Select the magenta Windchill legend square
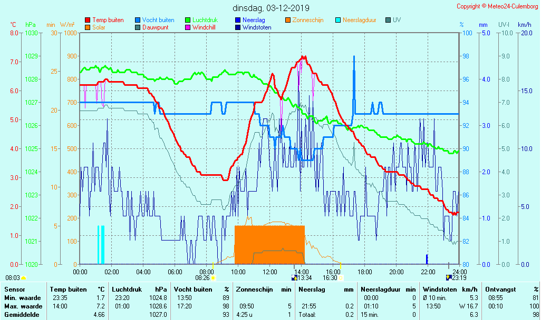The image size is (541, 320). coord(188,27)
